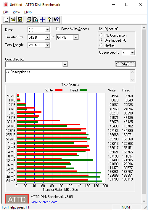Click the read value 189707

coord(127,172)
